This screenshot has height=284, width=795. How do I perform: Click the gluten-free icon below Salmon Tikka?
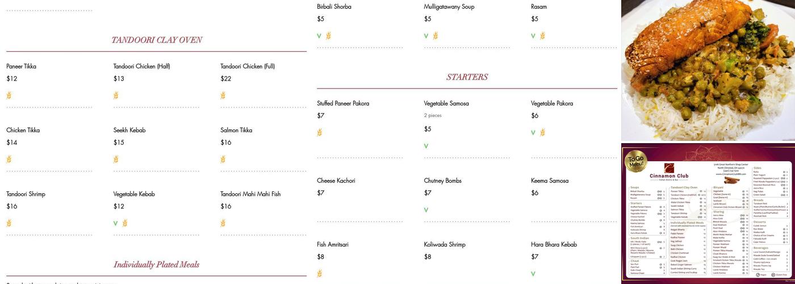tap(223, 160)
